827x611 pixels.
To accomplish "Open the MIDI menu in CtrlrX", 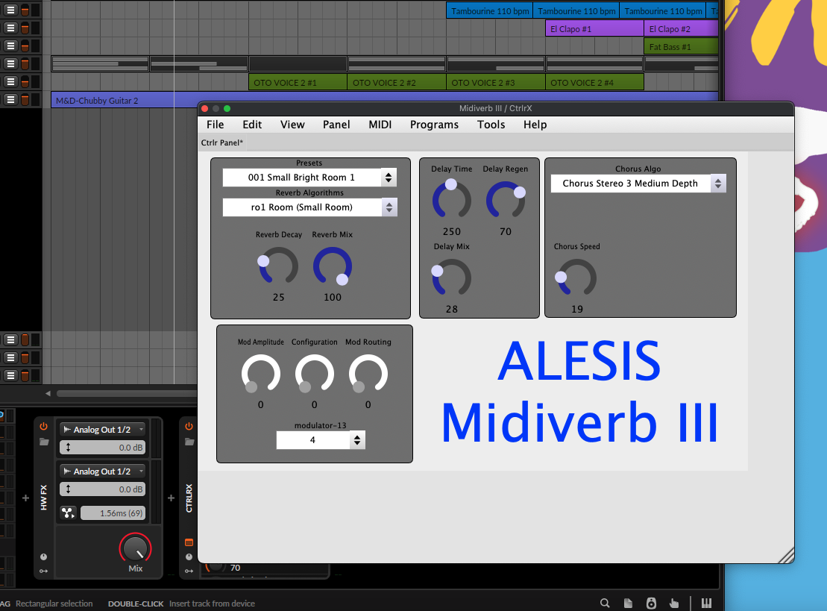I will 380,125.
